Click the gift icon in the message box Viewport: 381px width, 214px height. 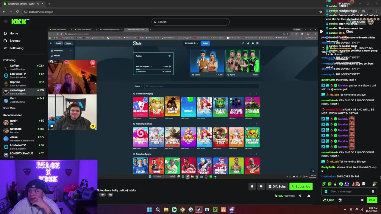[x=326, y=191]
